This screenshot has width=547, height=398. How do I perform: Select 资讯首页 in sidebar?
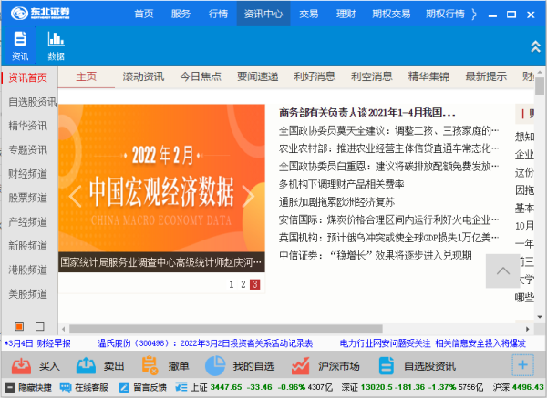(x=28, y=77)
